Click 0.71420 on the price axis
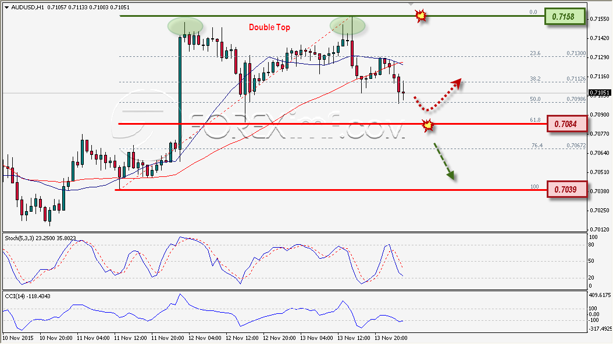 coord(599,38)
